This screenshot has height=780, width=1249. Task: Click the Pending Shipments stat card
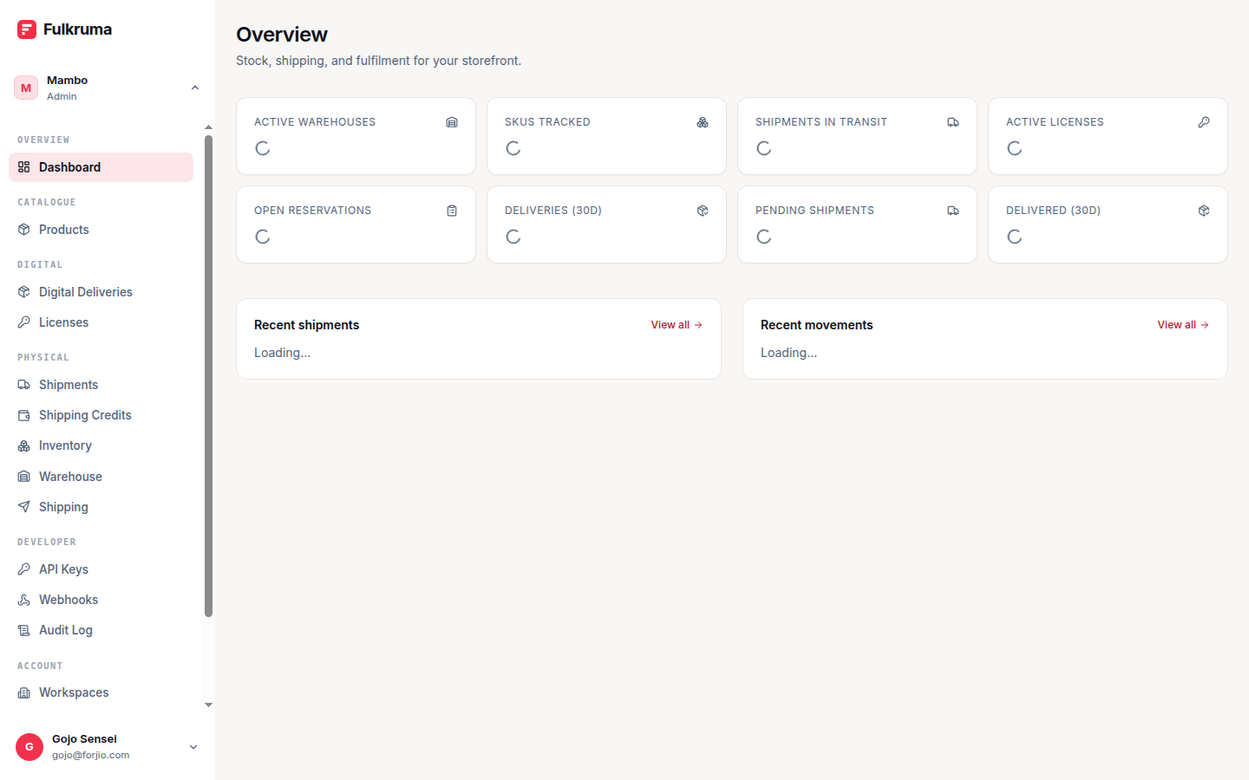857,224
